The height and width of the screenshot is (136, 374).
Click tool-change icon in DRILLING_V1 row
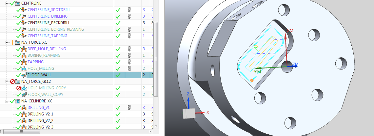129,108
